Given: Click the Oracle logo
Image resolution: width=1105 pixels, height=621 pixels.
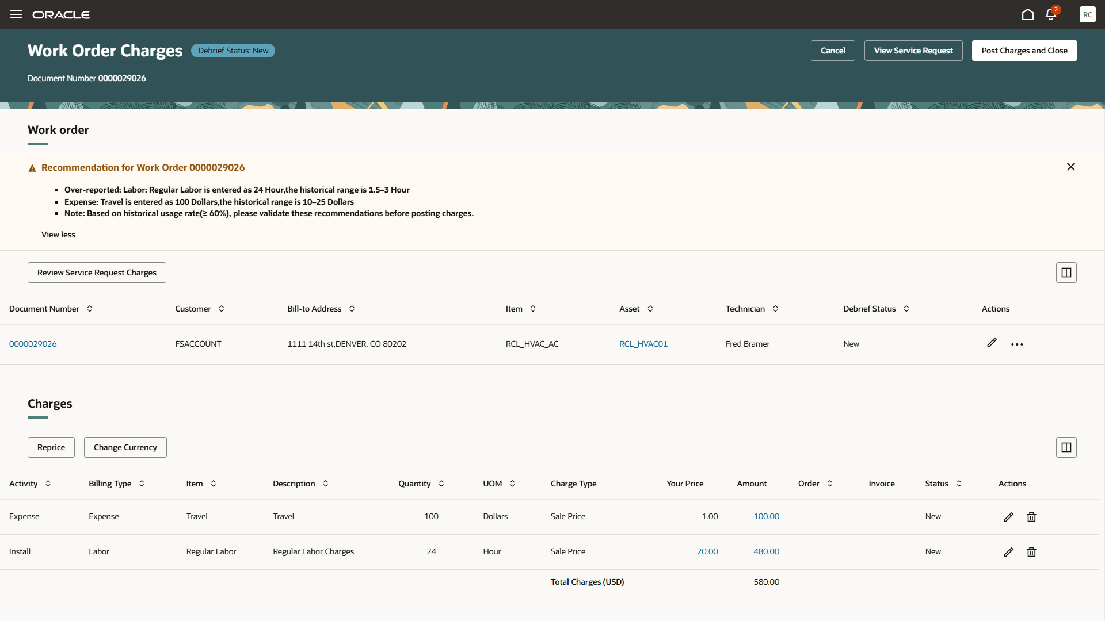Looking at the screenshot, I should [61, 14].
